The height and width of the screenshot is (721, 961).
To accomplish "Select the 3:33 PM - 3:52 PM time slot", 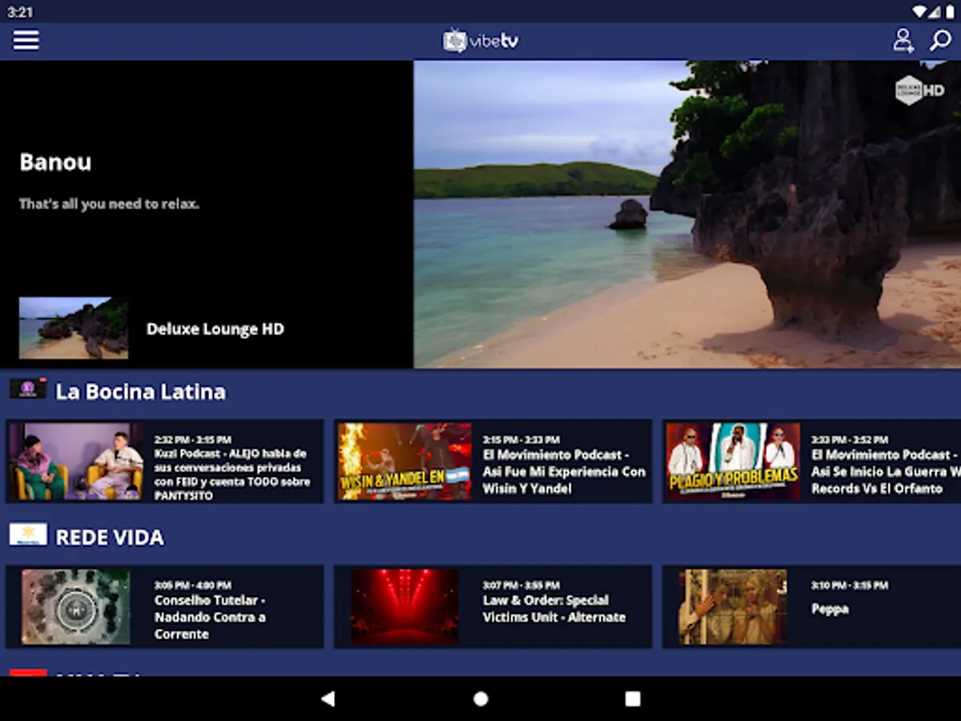I will click(x=849, y=440).
